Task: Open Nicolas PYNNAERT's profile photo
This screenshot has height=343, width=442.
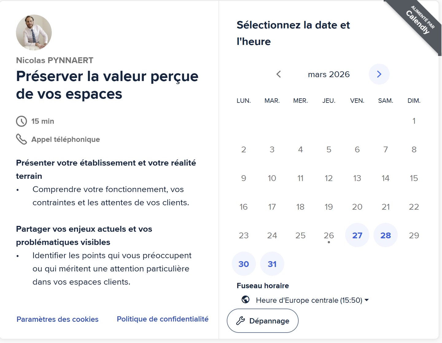Action: coord(34,32)
